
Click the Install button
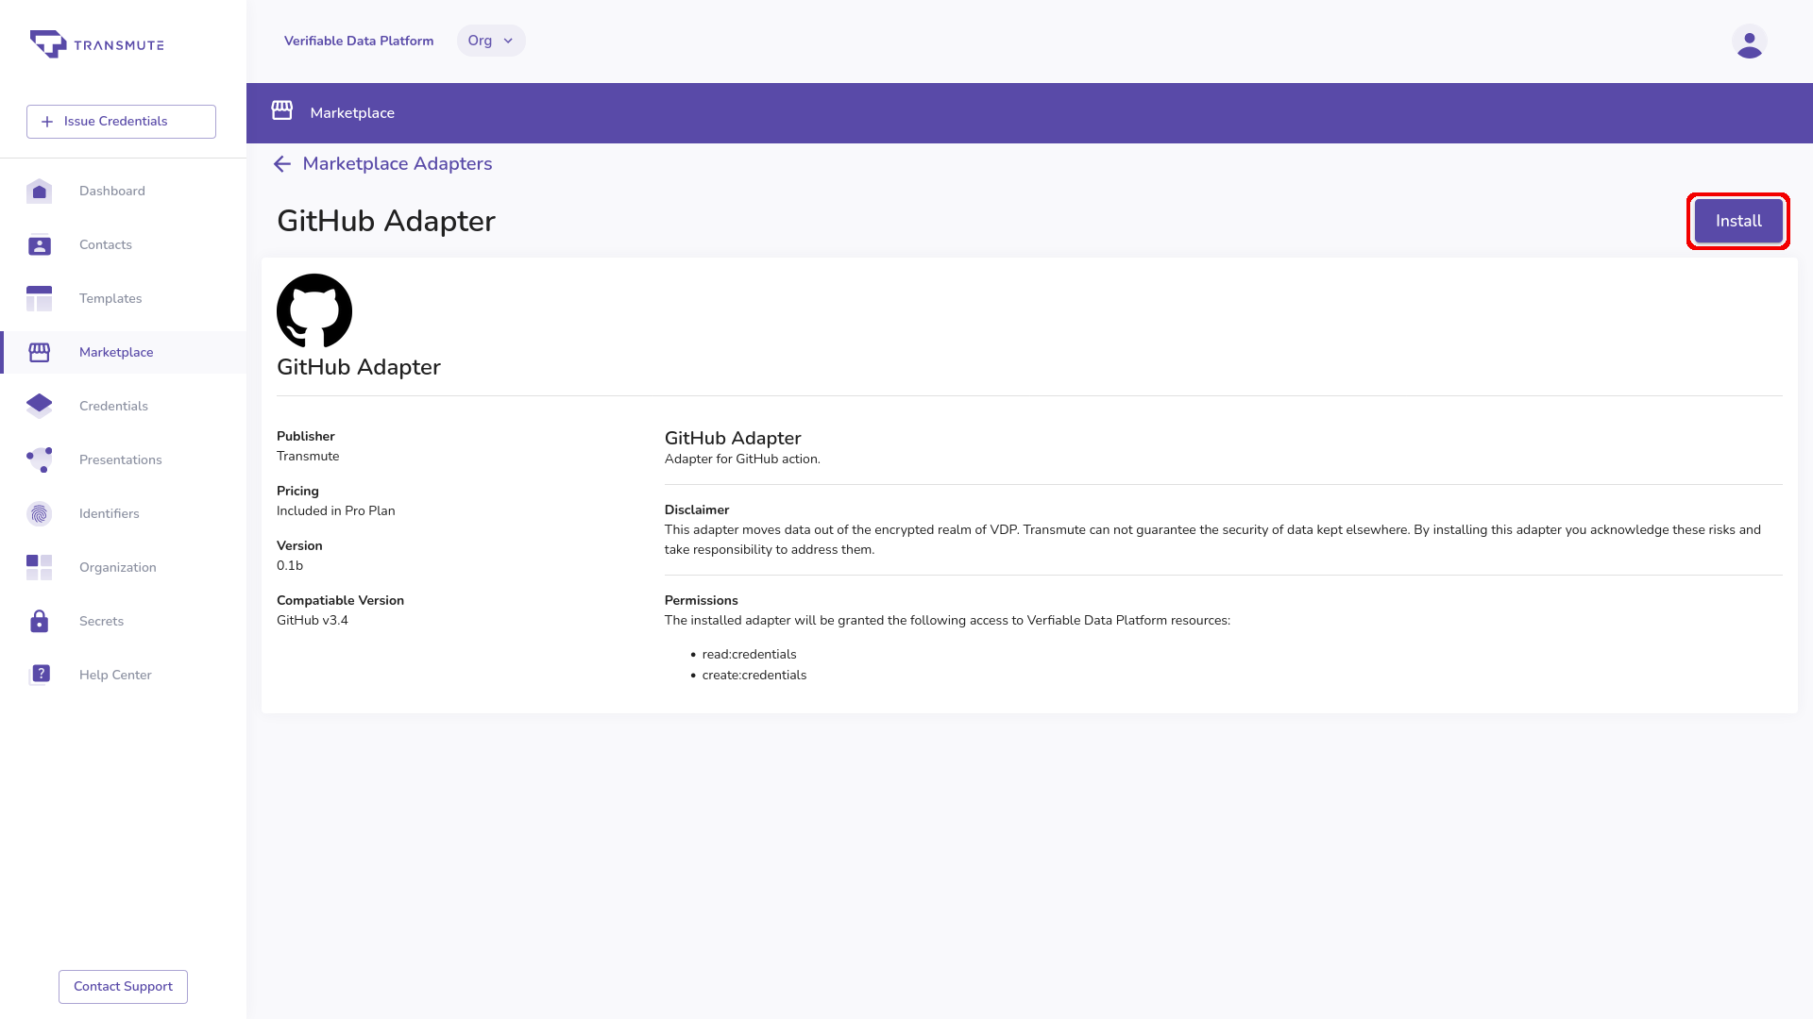[x=1738, y=221]
